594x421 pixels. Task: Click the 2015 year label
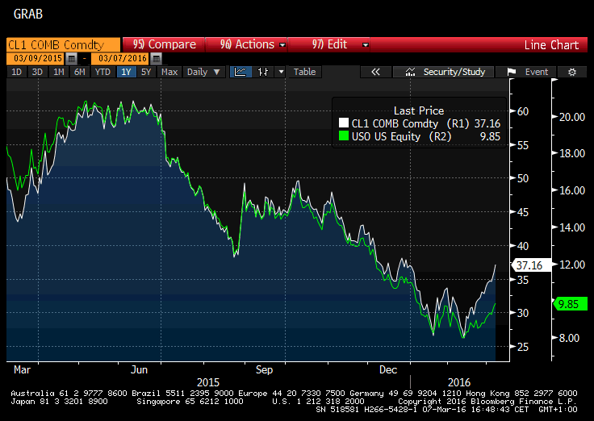point(208,382)
